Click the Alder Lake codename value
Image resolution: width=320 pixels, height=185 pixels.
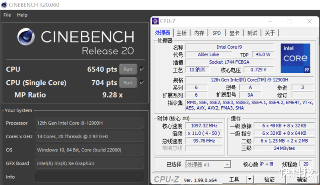pyautogui.click(x=208, y=55)
